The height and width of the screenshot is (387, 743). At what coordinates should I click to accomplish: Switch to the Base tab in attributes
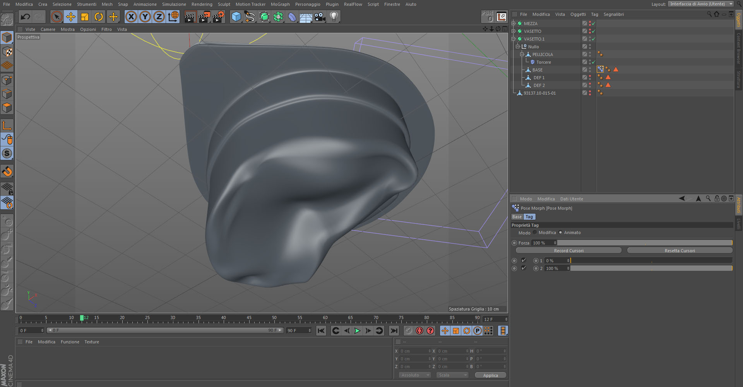(517, 217)
